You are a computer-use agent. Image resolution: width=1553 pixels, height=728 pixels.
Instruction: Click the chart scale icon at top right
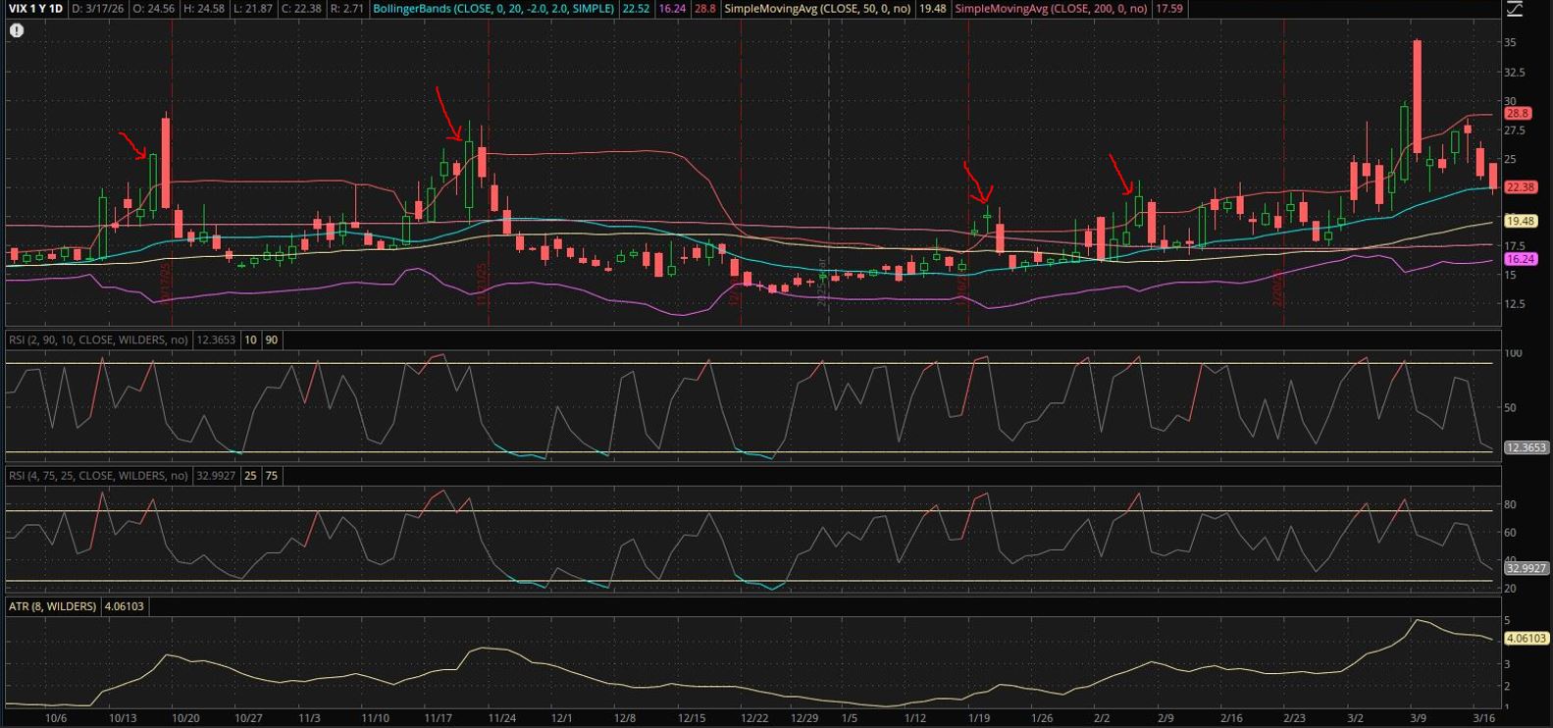click(x=1514, y=9)
